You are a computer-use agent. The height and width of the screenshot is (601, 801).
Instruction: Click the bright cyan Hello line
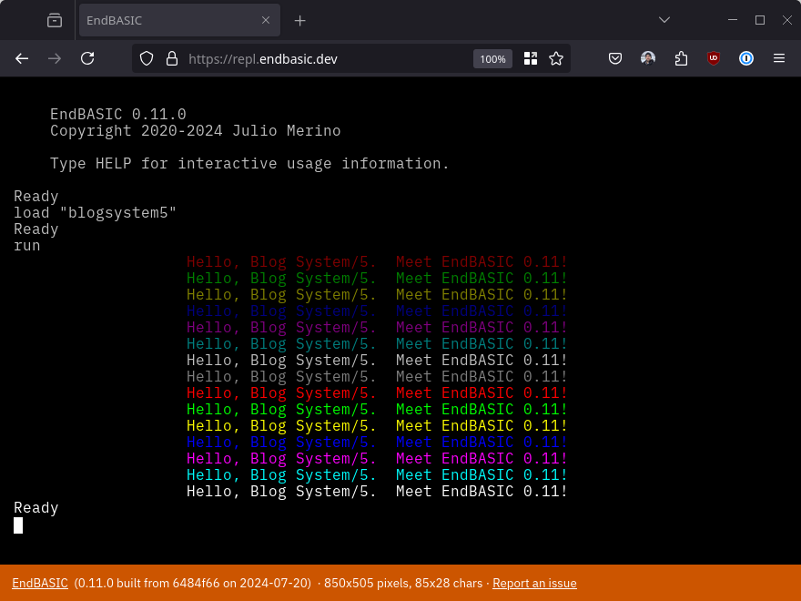coord(377,474)
